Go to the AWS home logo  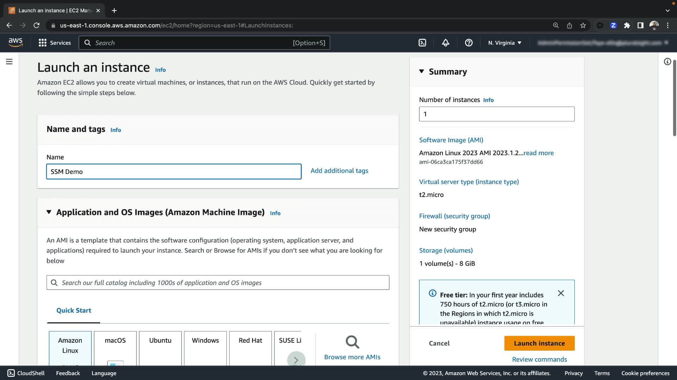(x=16, y=43)
